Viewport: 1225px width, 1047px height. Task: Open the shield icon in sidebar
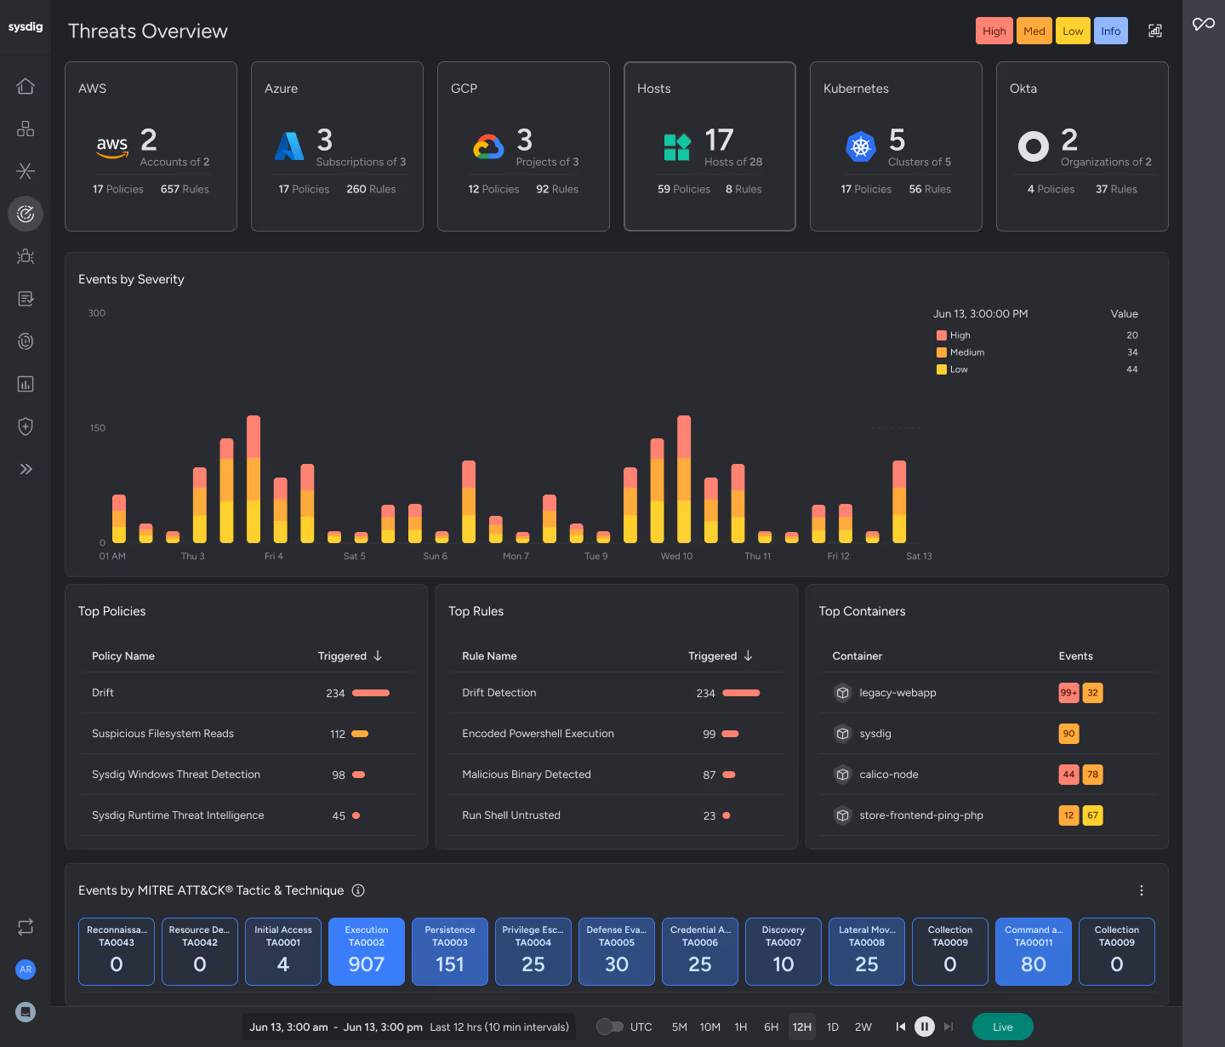click(26, 426)
